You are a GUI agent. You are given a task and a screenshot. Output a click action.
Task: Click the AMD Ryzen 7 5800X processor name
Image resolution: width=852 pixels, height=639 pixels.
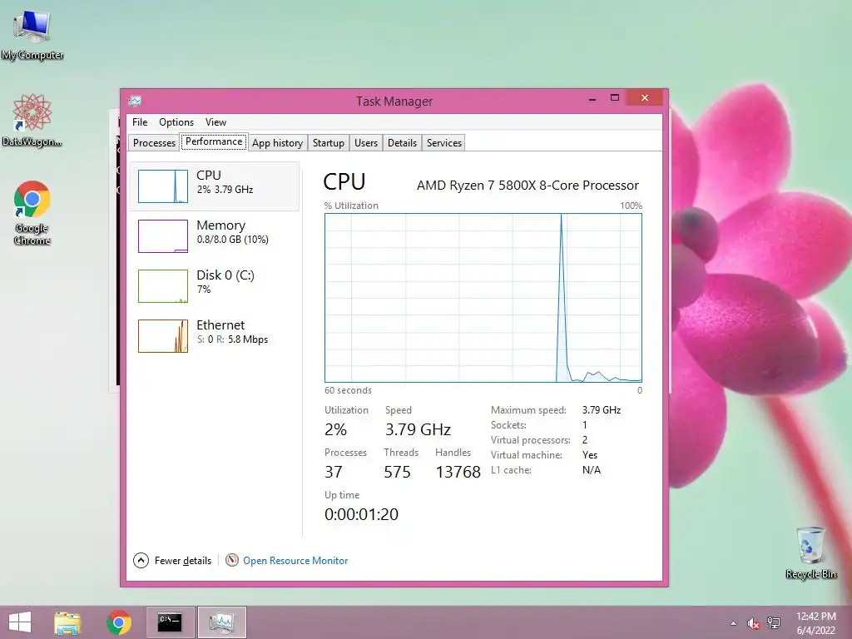pyautogui.click(x=528, y=186)
